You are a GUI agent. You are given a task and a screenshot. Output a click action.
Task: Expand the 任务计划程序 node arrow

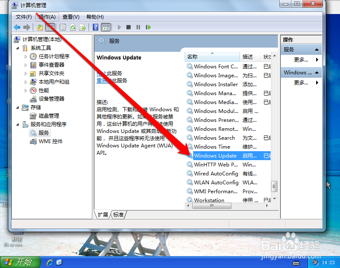coord(26,57)
